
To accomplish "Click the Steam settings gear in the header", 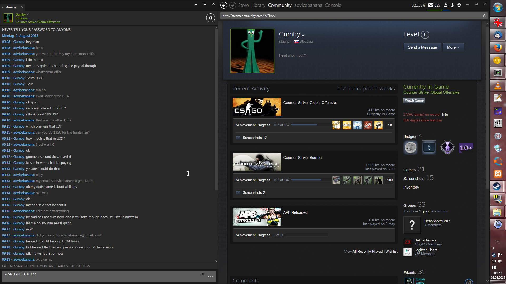I will pos(459,5).
